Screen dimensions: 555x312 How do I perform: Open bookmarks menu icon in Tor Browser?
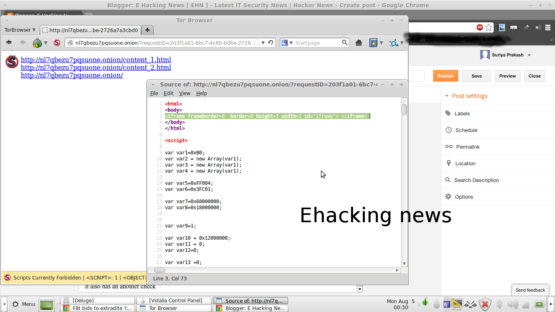point(373,43)
